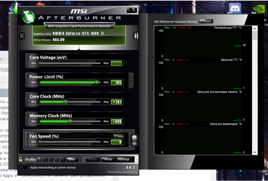The height and width of the screenshot is (181, 268).
Task: Click the Загрузка ГП graph
Action: tap(203, 75)
